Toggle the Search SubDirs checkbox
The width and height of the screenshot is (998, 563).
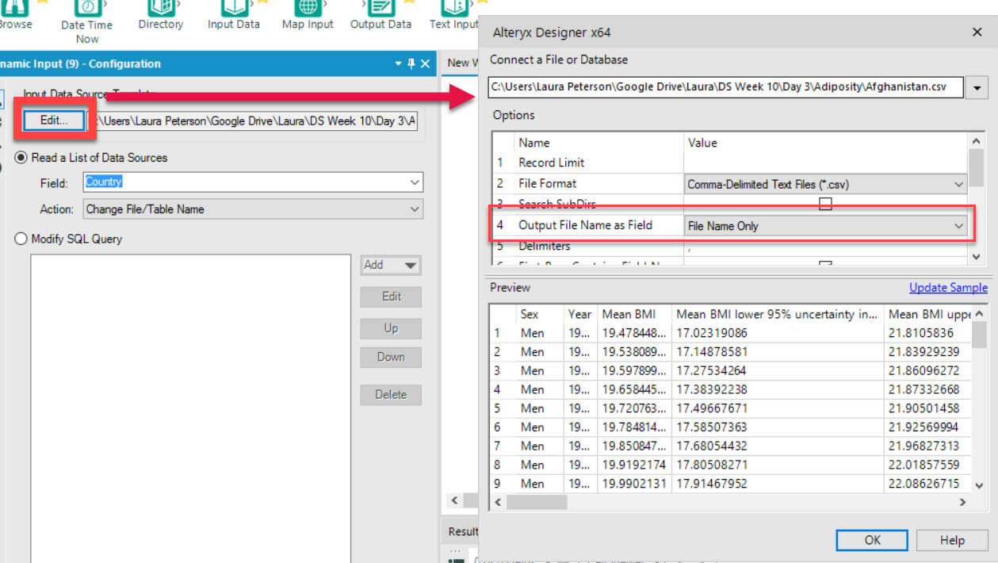coord(825,204)
